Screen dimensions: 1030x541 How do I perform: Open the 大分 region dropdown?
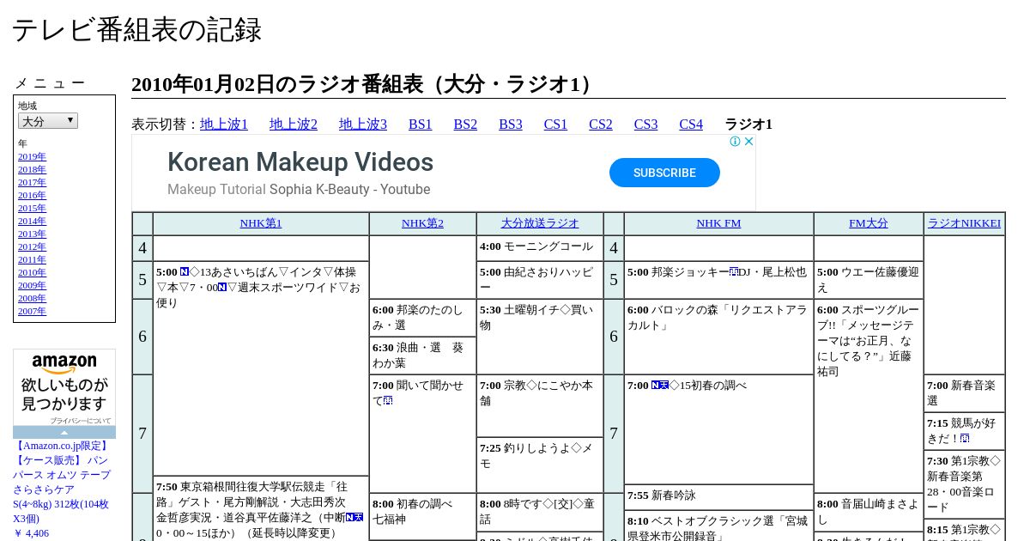click(x=48, y=121)
